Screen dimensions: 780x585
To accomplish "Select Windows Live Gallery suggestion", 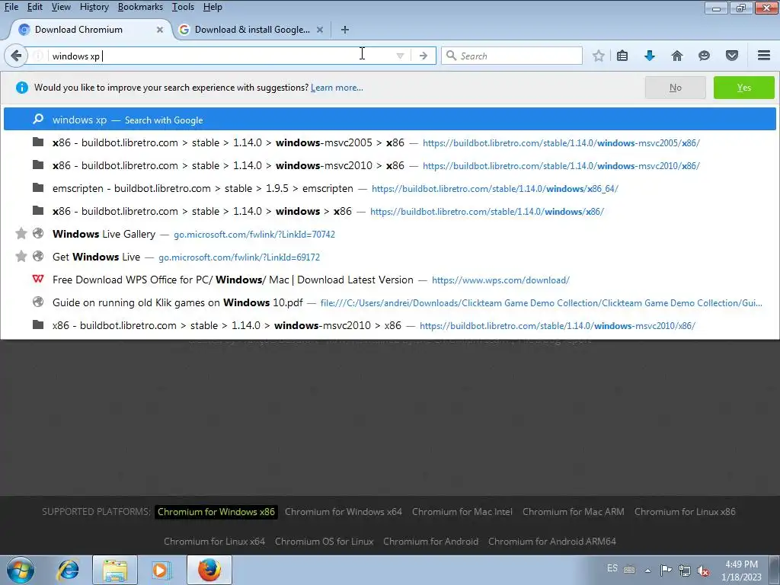I will tap(390, 234).
